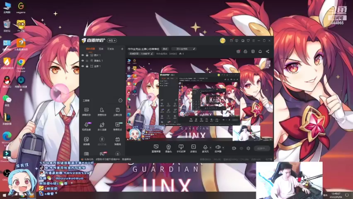Open multi-person link-mic tool

coord(102,126)
